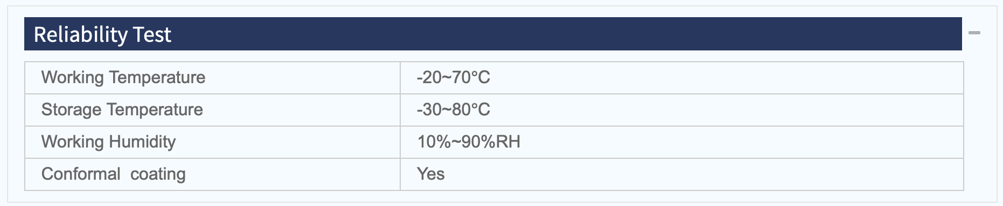Select the Working Temperature label cell
Image resolution: width=1003 pixels, height=206 pixels.
(213, 78)
